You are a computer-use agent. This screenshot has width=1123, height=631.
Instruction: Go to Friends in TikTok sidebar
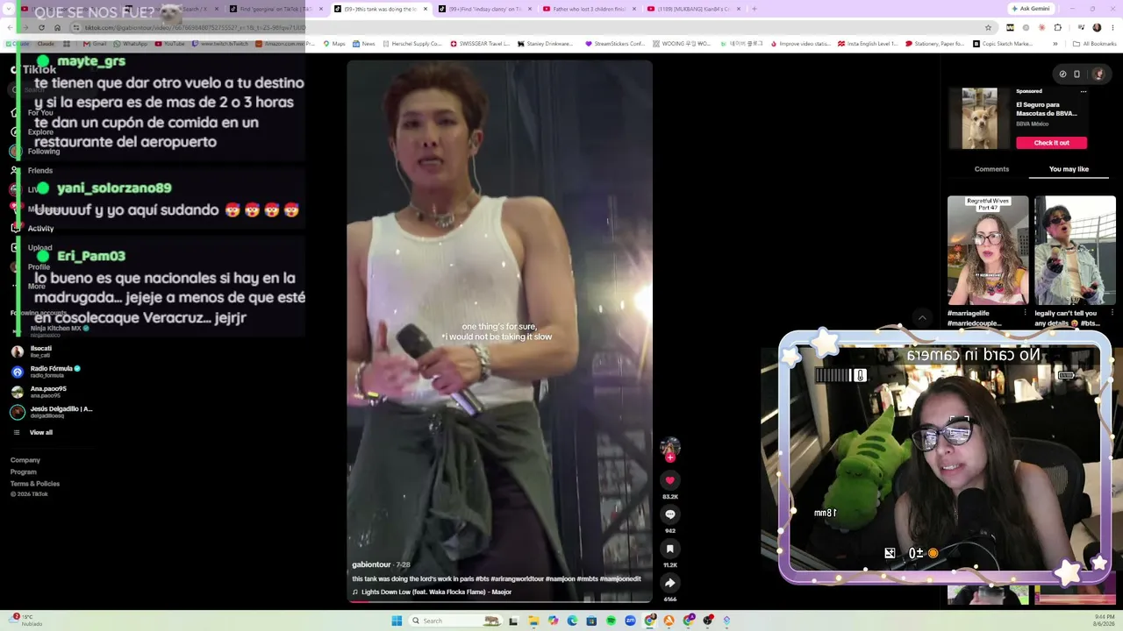coord(32,170)
